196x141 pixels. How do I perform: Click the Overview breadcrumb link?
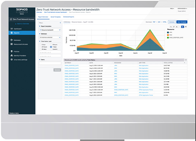coord(39,12)
